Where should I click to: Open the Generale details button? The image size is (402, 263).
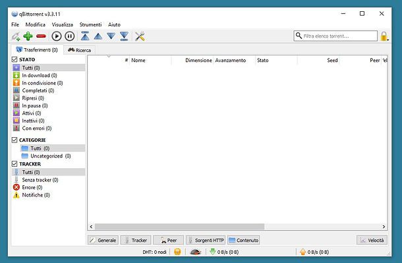coord(103,240)
